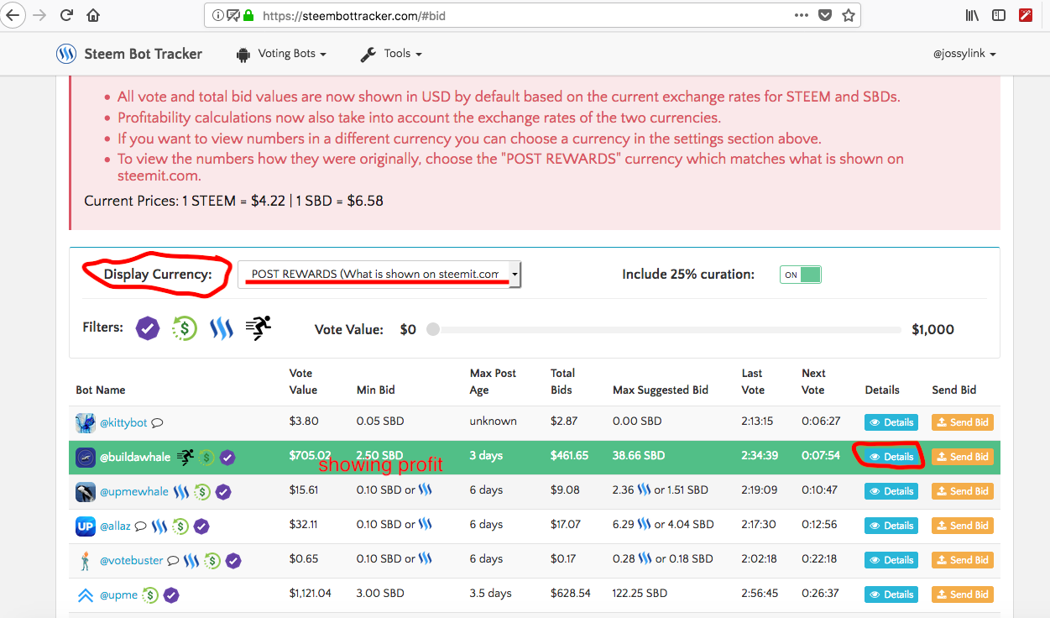Click the Min Bid column header
Viewport: 1050px width, 618px height.
pos(375,390)
